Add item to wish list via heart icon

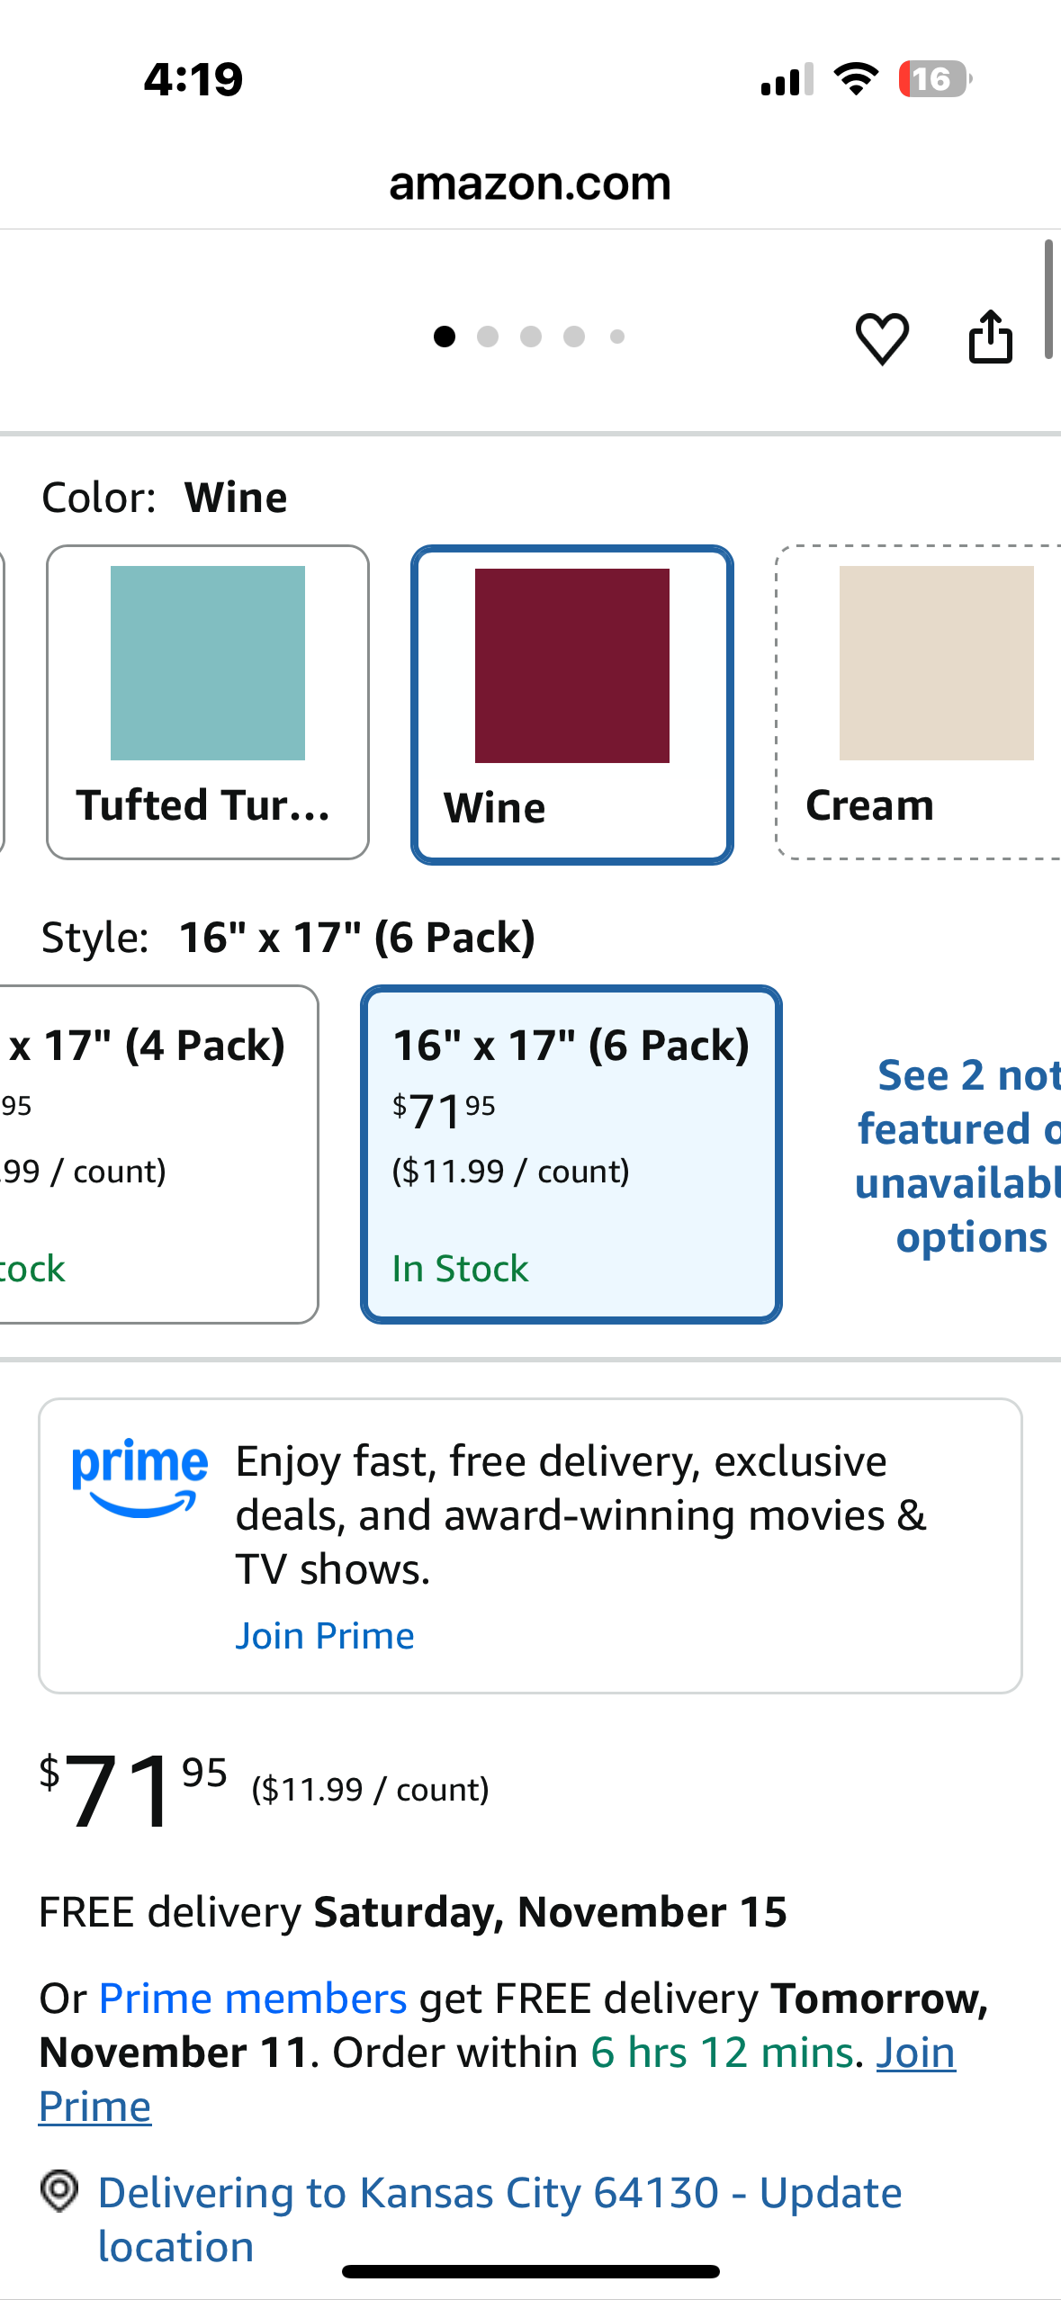point(882,337)
